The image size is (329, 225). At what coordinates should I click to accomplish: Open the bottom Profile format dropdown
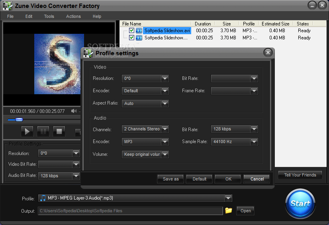tap(228, 198)
